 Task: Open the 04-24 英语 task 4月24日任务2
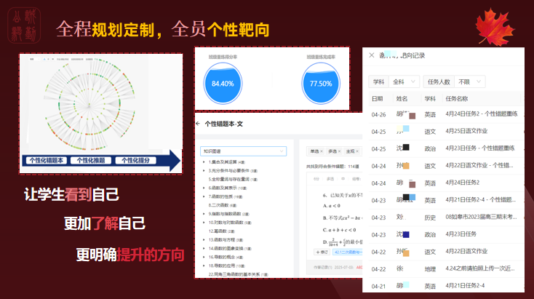pos(462,183)
